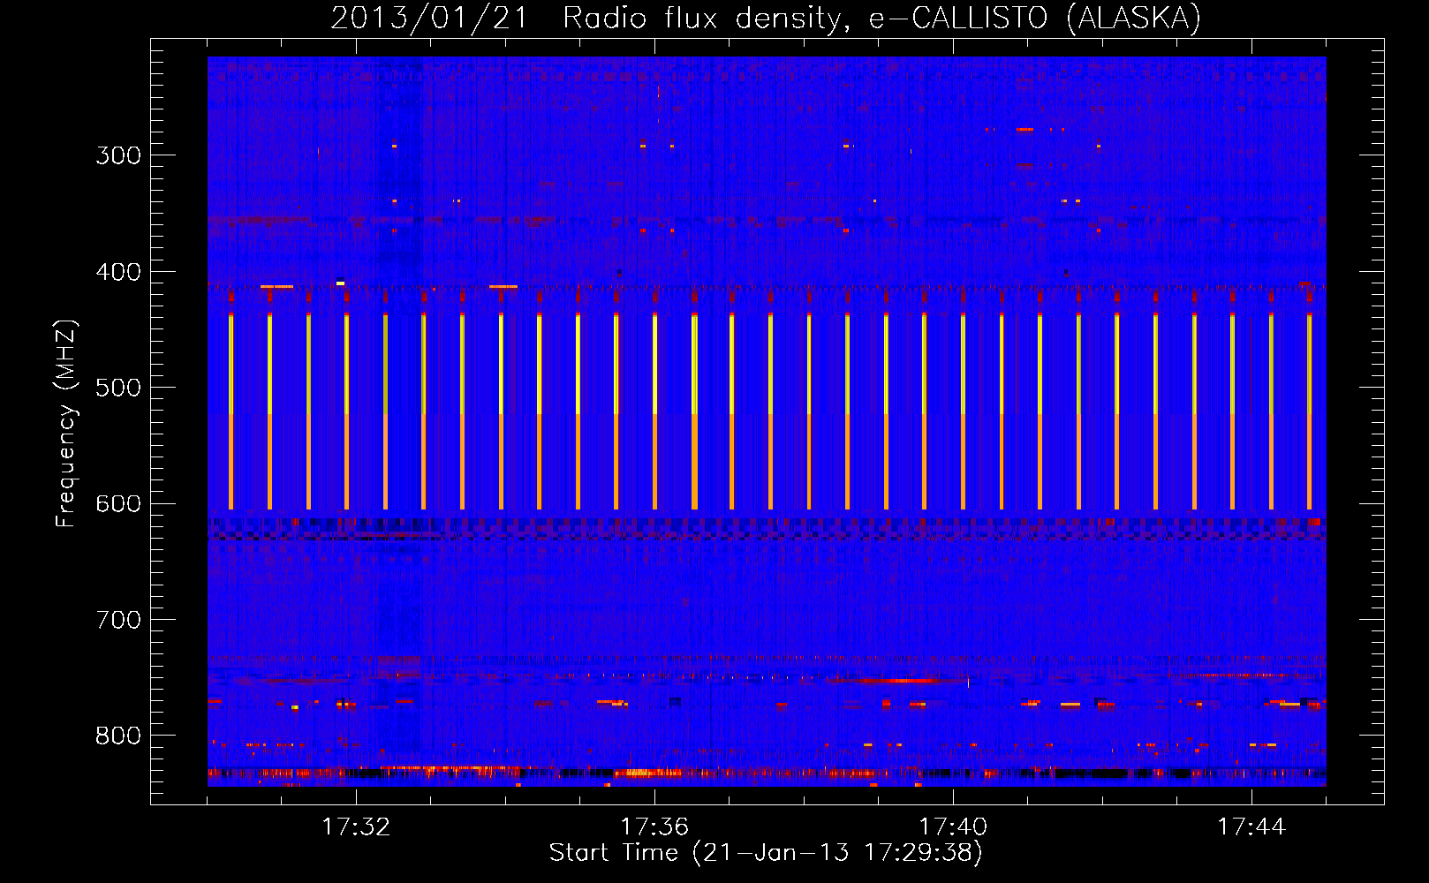Click the 17:36 time tick label
1429x883 pixels.
coord(654,826)
